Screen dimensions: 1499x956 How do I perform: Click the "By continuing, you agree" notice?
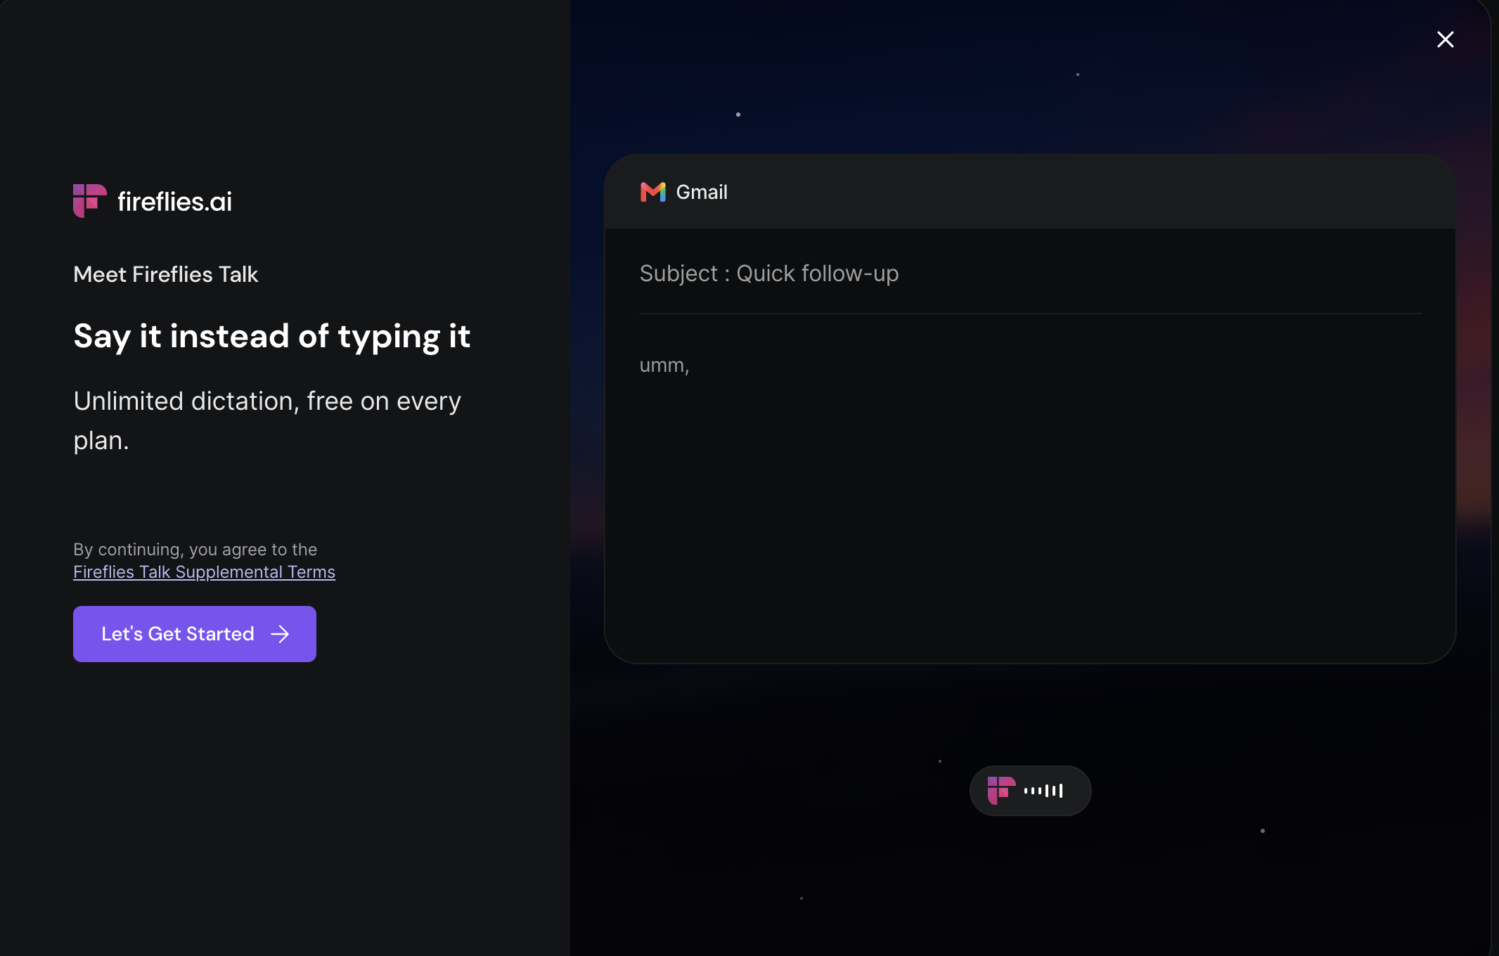coord(195,550)
